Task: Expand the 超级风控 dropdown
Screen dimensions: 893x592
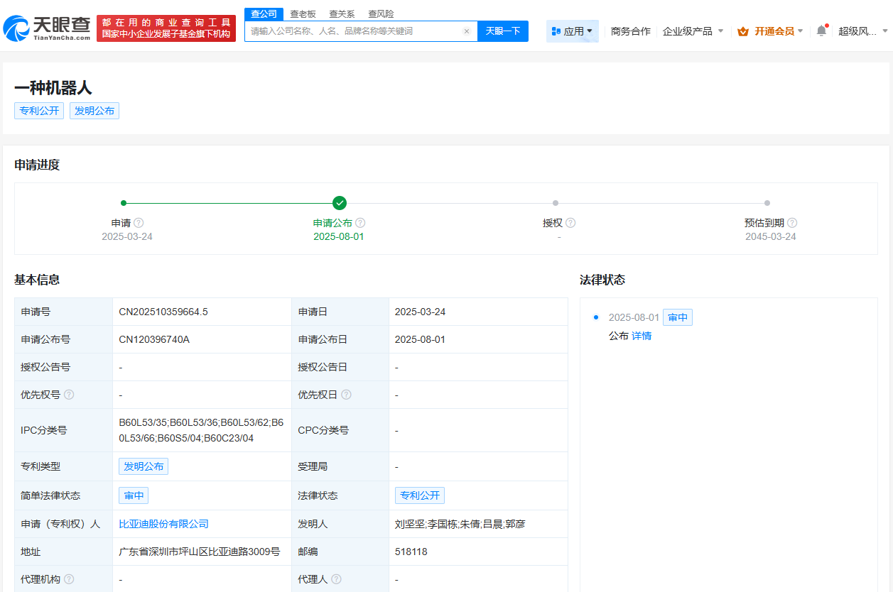Action: (x=862, y=31)
